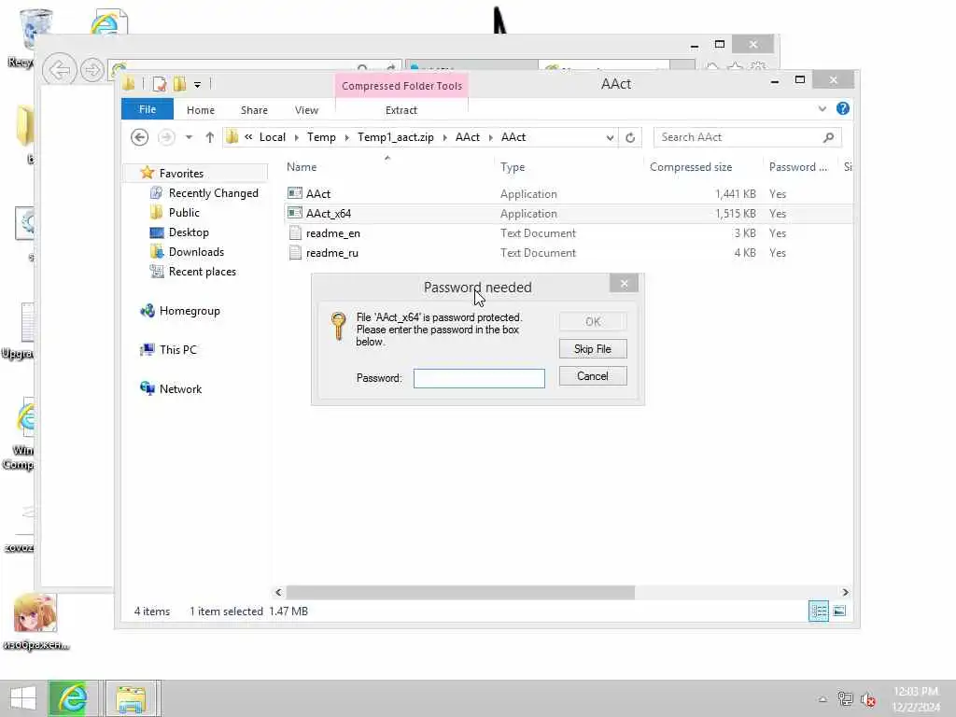
Task: Click the readme_en document icon
Action: (295, 232)
